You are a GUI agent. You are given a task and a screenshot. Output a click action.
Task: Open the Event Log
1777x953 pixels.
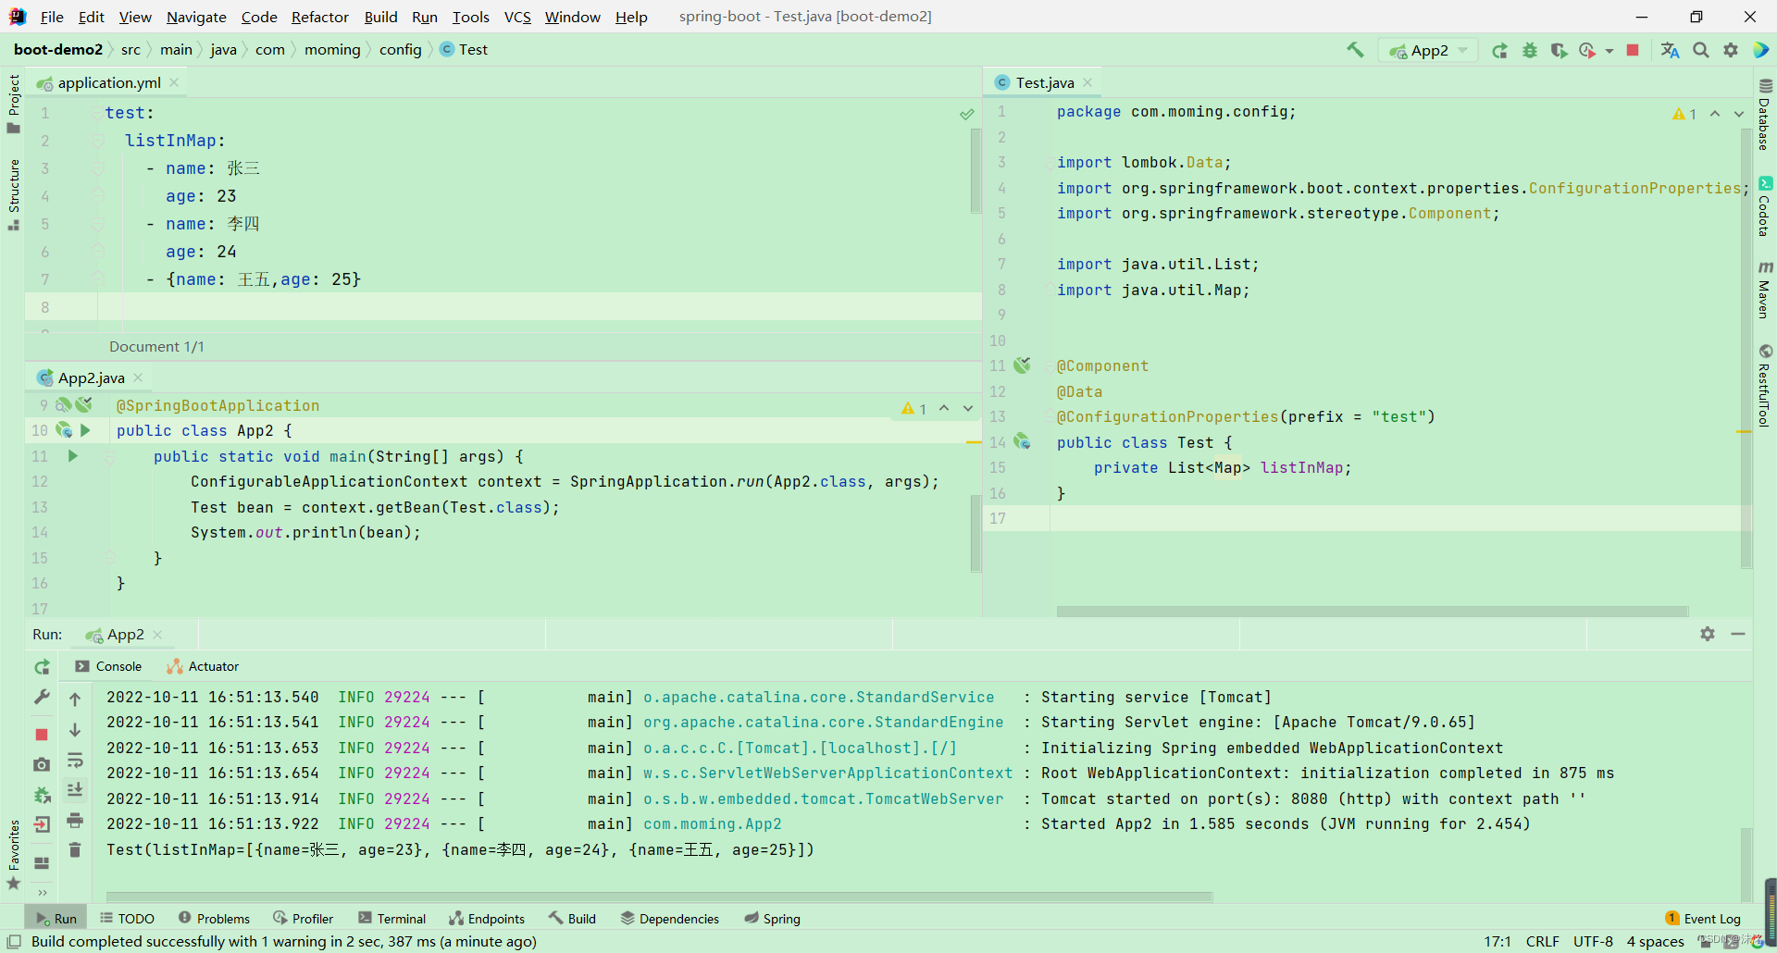1711,918
